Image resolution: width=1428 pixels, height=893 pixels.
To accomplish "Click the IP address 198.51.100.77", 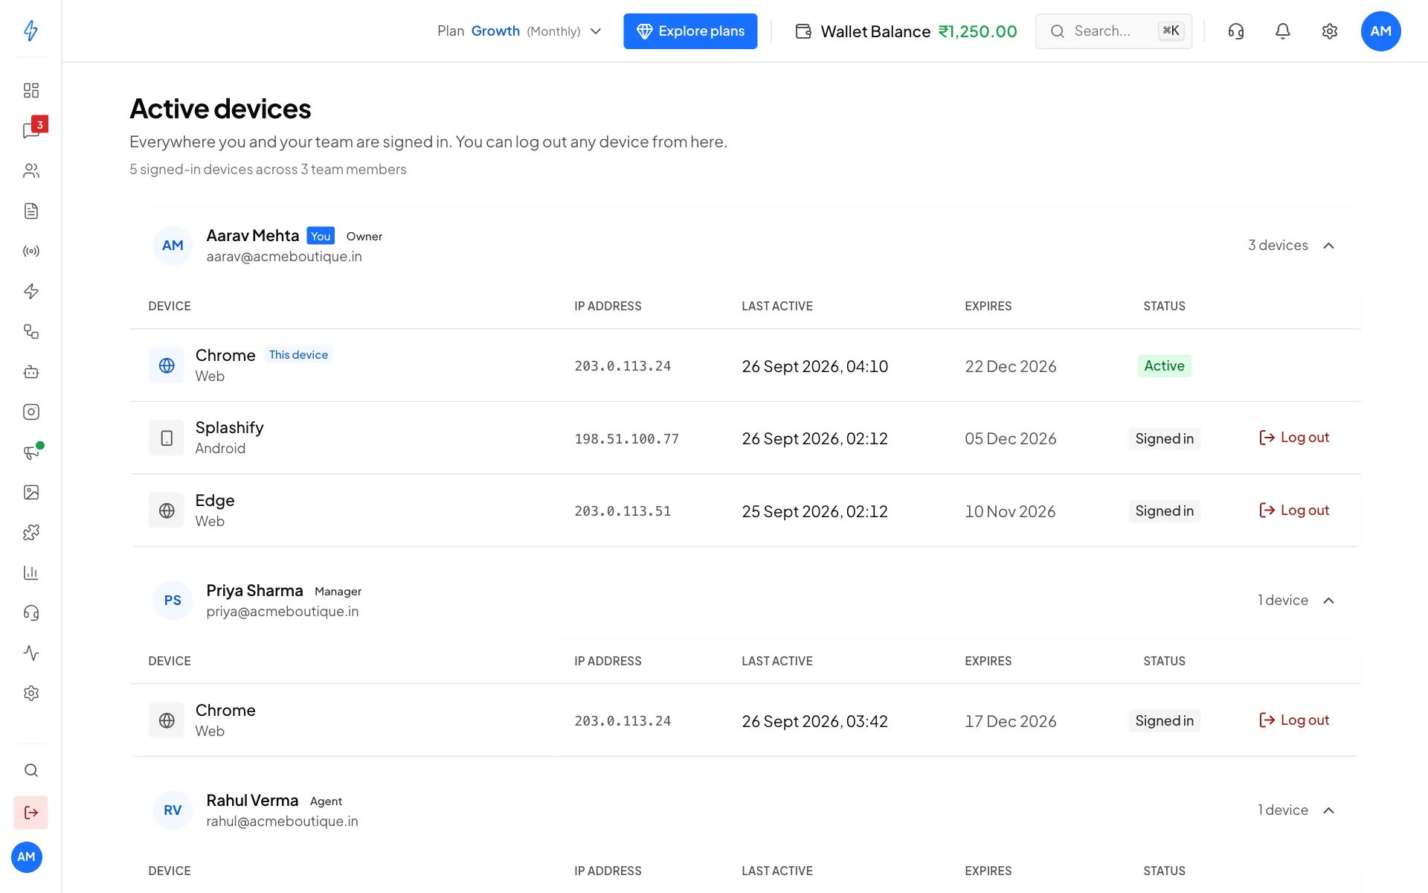I will coord(626,439).
